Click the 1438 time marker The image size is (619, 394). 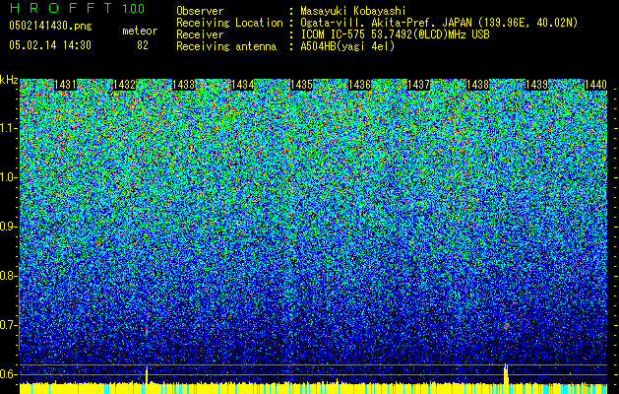click(477, 85)
